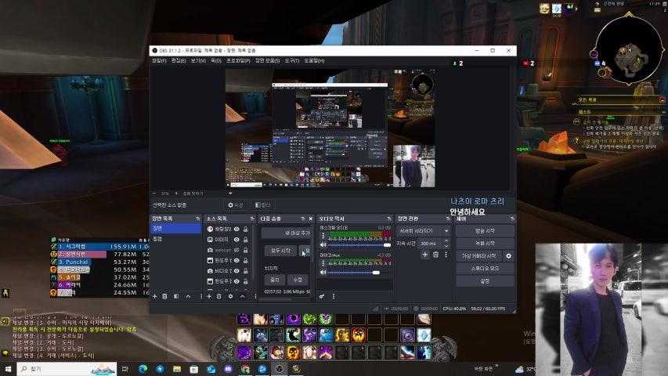Click the 가상 카메라 시작 button

[x=478, y=256]
